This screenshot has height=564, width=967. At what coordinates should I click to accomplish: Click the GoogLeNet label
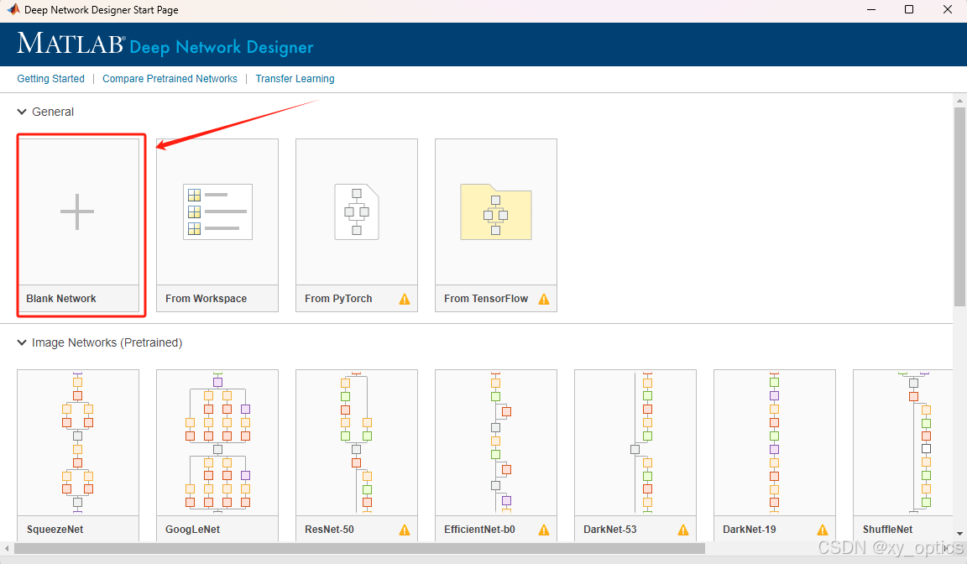(192, 530)
